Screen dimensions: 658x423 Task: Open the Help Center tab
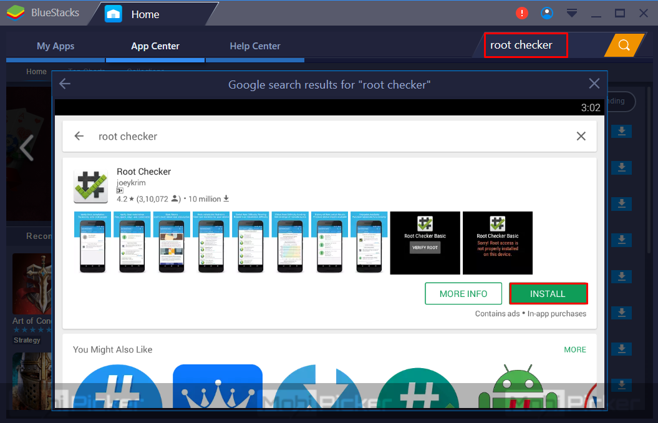pyautogui.click(x=255, y=46)
